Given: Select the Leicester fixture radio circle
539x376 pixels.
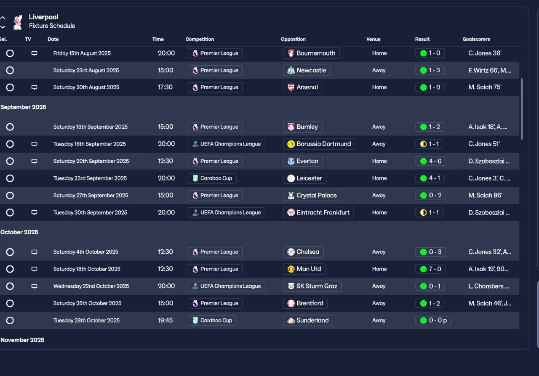Looking at the screenshot, I should pyautogui.click(x=10, y=178).
